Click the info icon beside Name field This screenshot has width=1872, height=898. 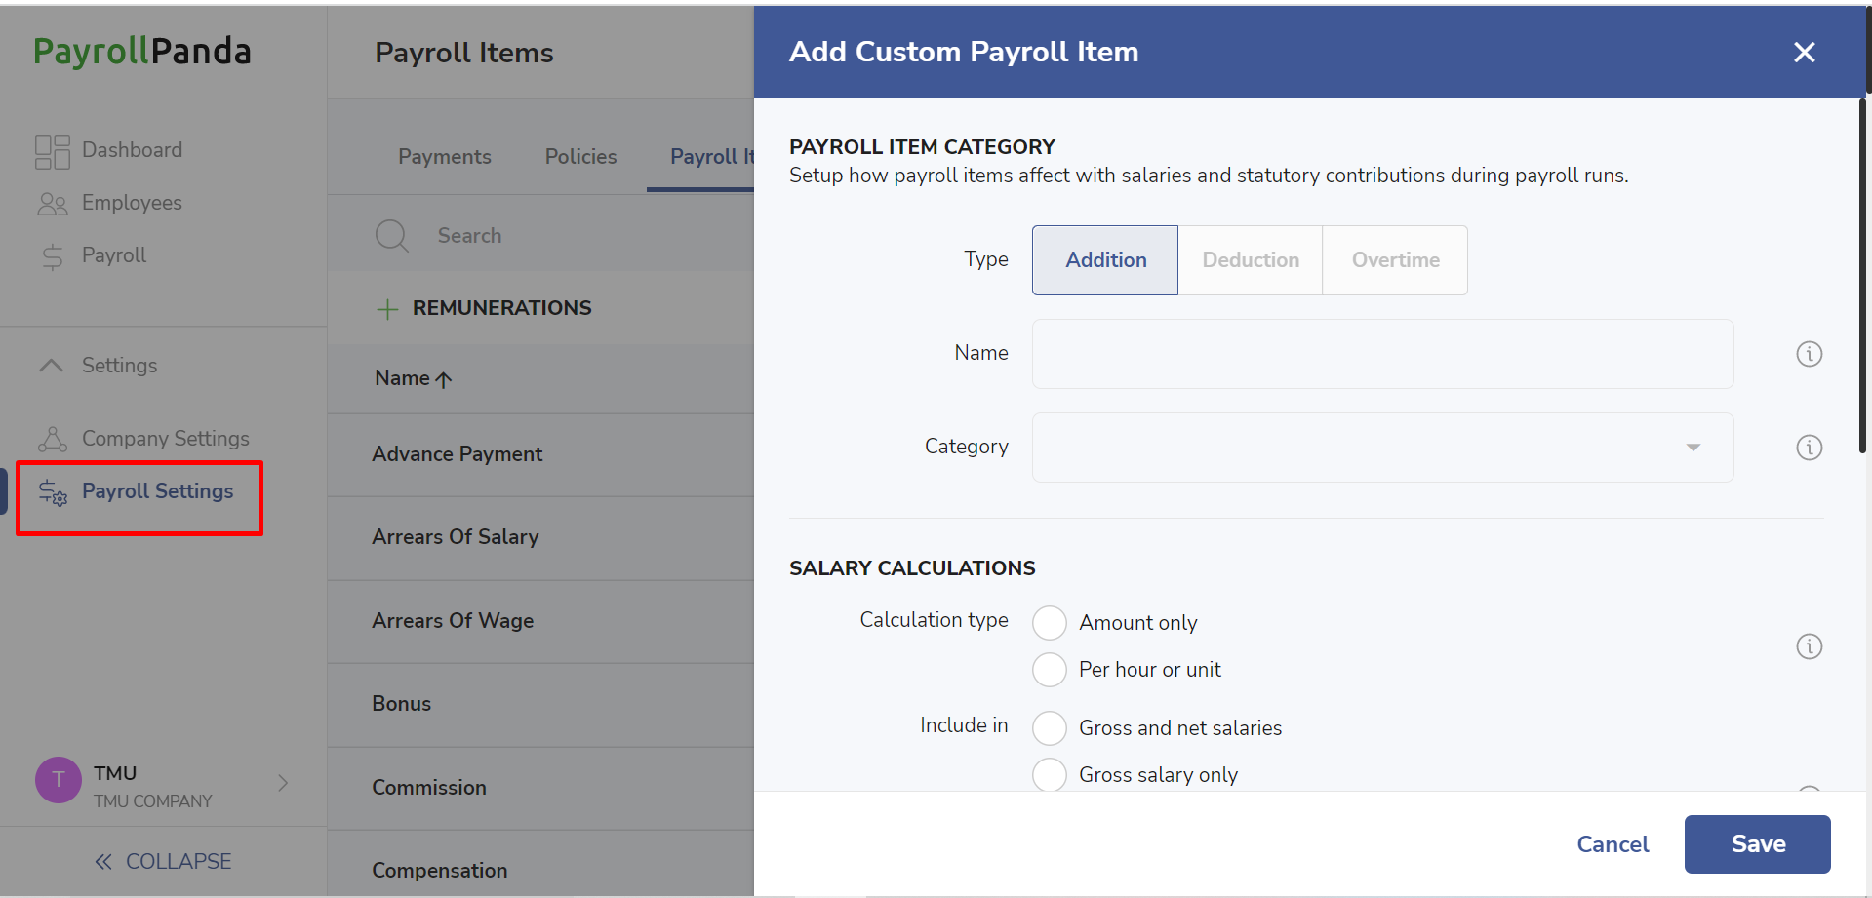(x=1809, y=354)
